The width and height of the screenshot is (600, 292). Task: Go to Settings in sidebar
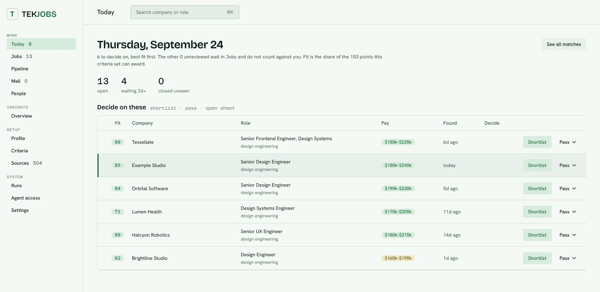click(x=41, y=210)
